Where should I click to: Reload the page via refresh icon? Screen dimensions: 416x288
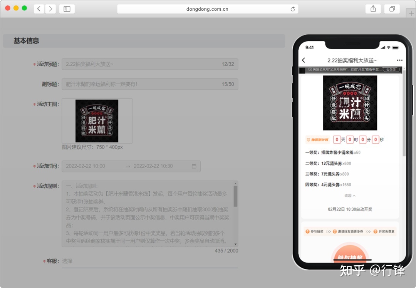[x=293, y=9]
